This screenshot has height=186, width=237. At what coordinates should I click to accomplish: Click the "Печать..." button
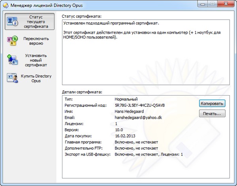pyautogui.click(x=212, y=113)
